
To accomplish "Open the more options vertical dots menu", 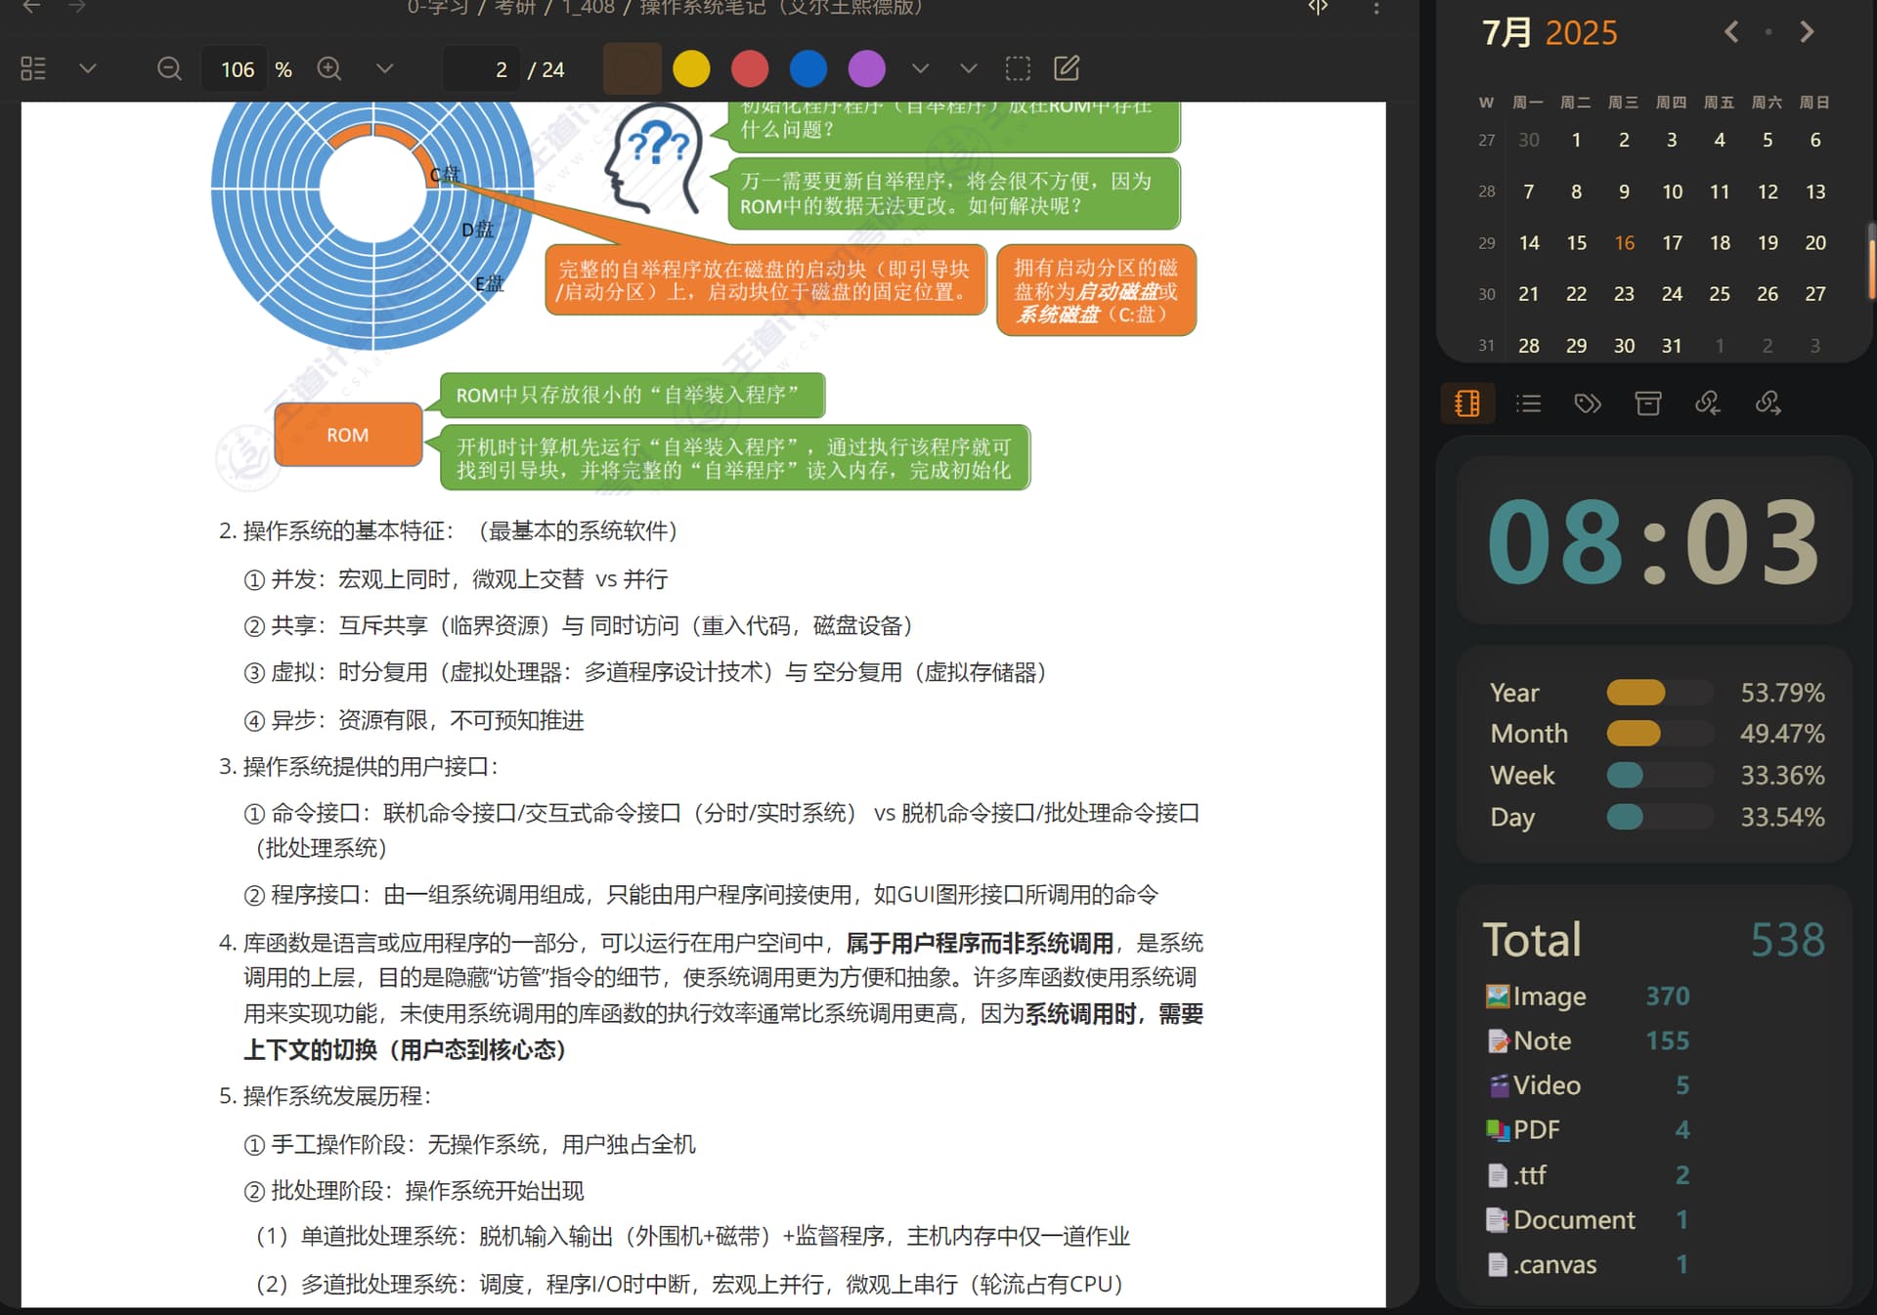I will click(1376, 7).
